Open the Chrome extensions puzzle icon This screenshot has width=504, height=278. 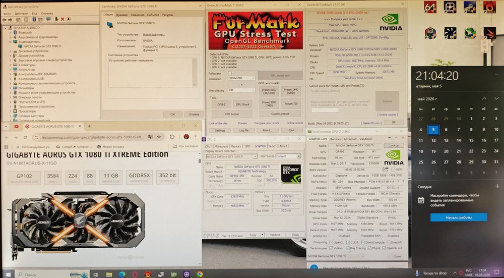(x=172, y=137)
